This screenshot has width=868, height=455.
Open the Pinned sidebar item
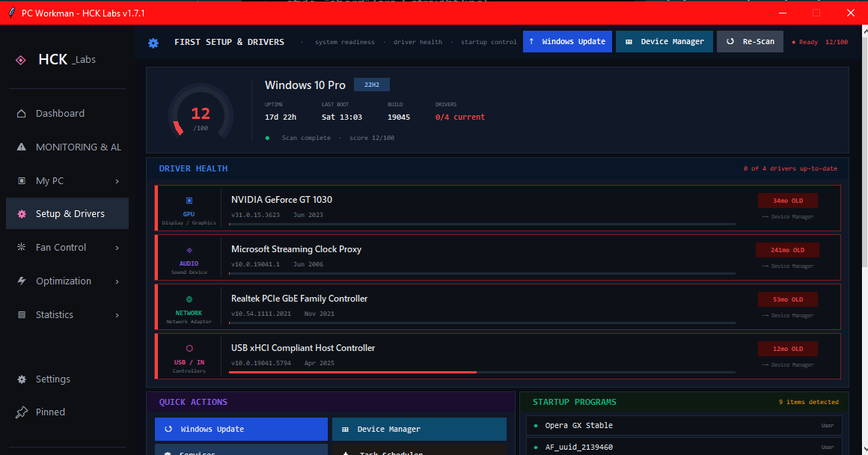coord(67,412)
